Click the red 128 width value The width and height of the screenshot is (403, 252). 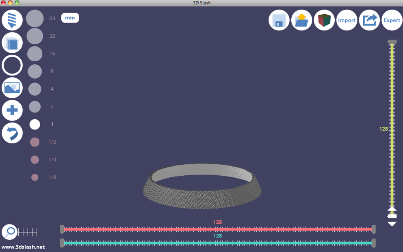pos(217,222)
